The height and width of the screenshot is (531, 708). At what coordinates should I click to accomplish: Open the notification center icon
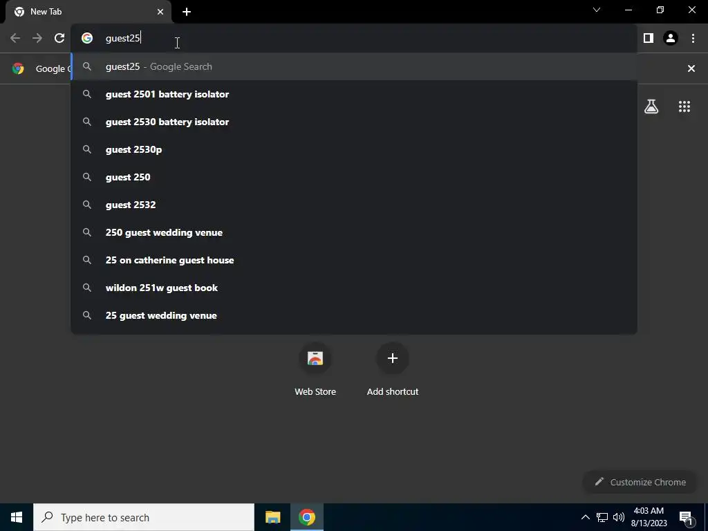point(687,517)
